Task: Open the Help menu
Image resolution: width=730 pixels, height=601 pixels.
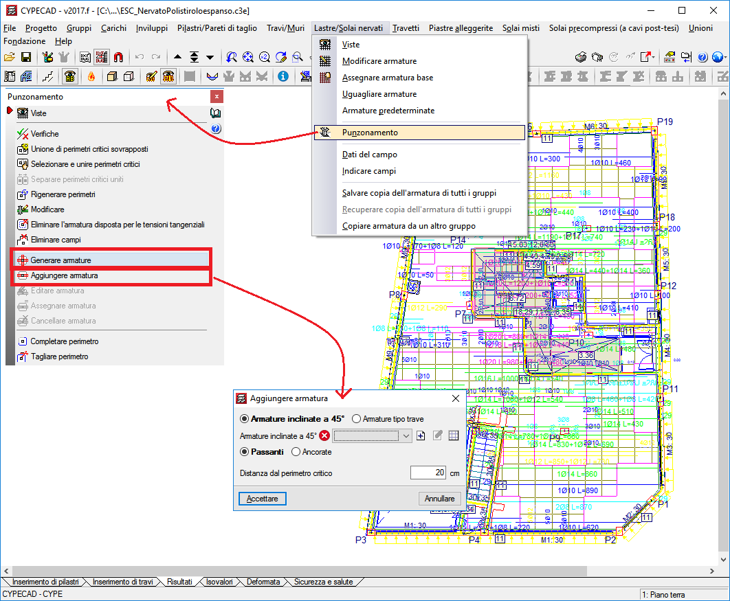Action: pos(63,41)
